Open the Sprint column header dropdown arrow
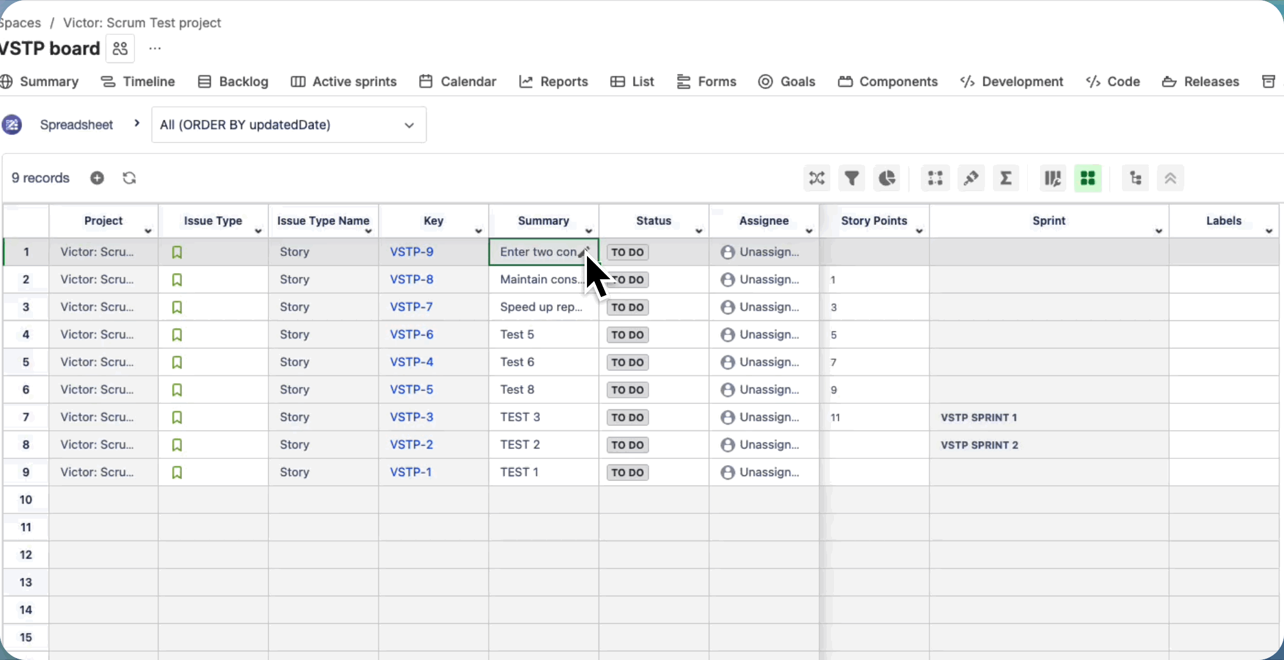The height and width of the screenshot is (660, 1284). (1159, 231)
